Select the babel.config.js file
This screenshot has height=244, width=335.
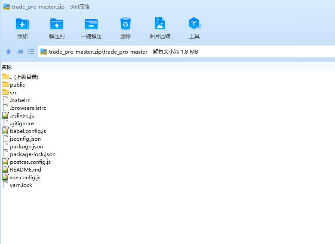click(x=28, y=131)
